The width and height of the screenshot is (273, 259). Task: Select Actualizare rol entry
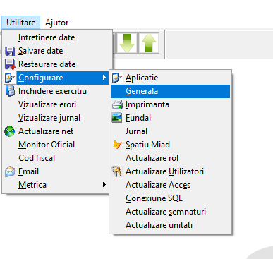[170, 158]
